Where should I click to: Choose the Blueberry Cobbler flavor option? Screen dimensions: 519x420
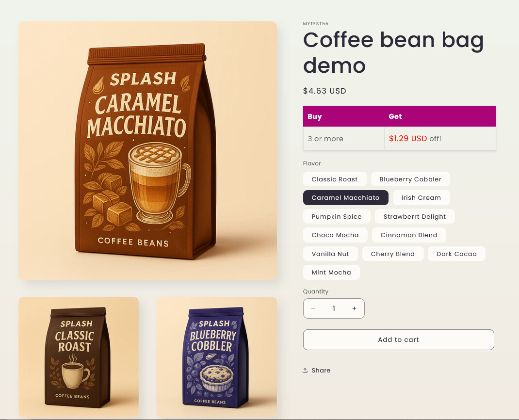[410, 179]
